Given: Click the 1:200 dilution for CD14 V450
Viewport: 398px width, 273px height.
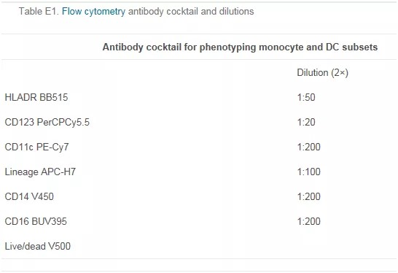Looking at the screenshot, I should (x=308, y=196).
